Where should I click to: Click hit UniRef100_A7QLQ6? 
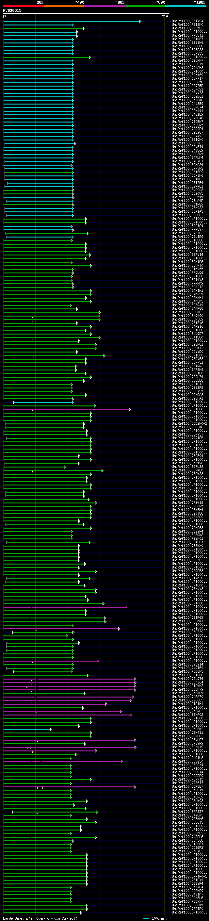point(187,272)
